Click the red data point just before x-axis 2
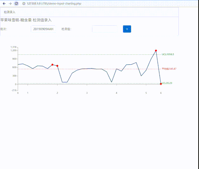 click(53, 65)
